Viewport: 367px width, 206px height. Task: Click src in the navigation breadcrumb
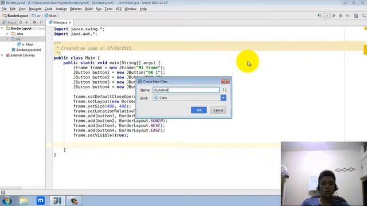click(36, 15)
